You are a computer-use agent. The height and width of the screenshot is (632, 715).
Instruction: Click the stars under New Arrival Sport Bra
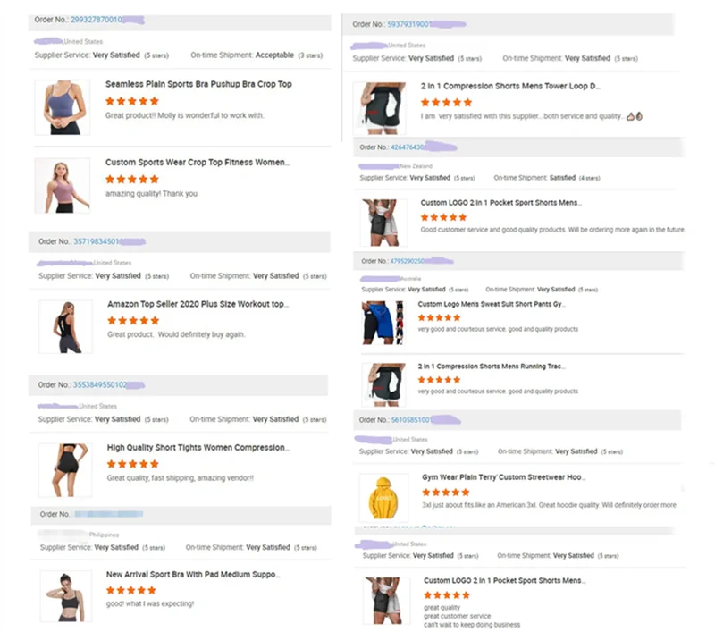point(130,590)
